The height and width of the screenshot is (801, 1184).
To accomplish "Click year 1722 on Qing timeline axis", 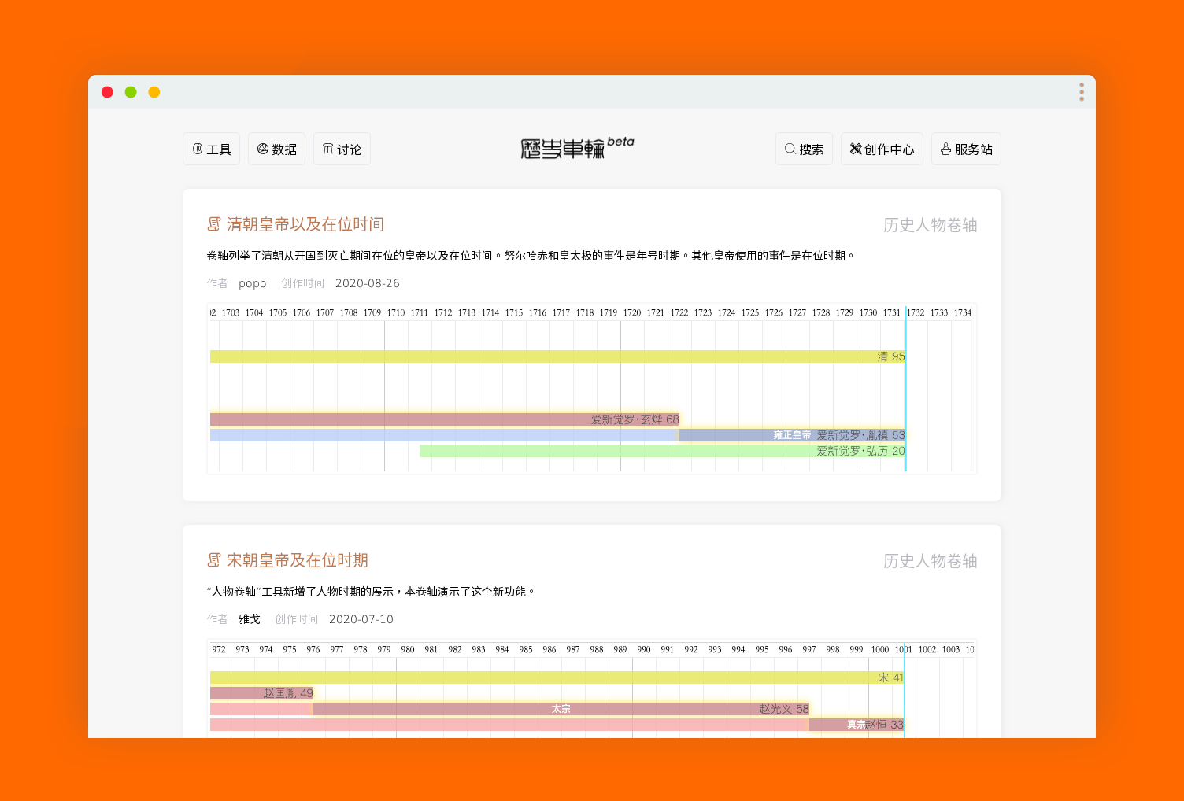I will pos(679,312).
